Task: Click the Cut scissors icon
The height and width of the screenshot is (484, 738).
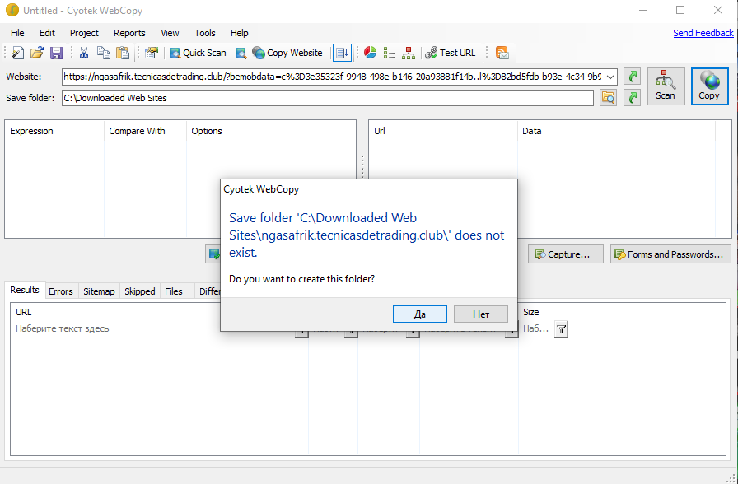Action: click(84, 53)
